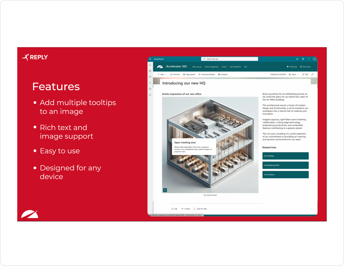Open the Who we are menu item
Screen dimensions: 344x266
(197, 66)
